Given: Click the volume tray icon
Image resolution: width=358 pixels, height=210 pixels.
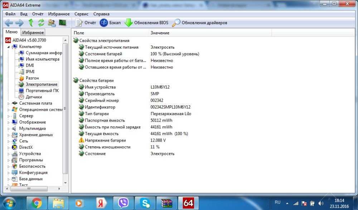Looking at the screenshot, I should (320, 203).
